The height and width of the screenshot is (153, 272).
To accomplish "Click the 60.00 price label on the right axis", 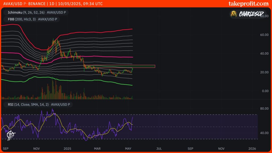I will pyautogui.click(x=264, y=34).
